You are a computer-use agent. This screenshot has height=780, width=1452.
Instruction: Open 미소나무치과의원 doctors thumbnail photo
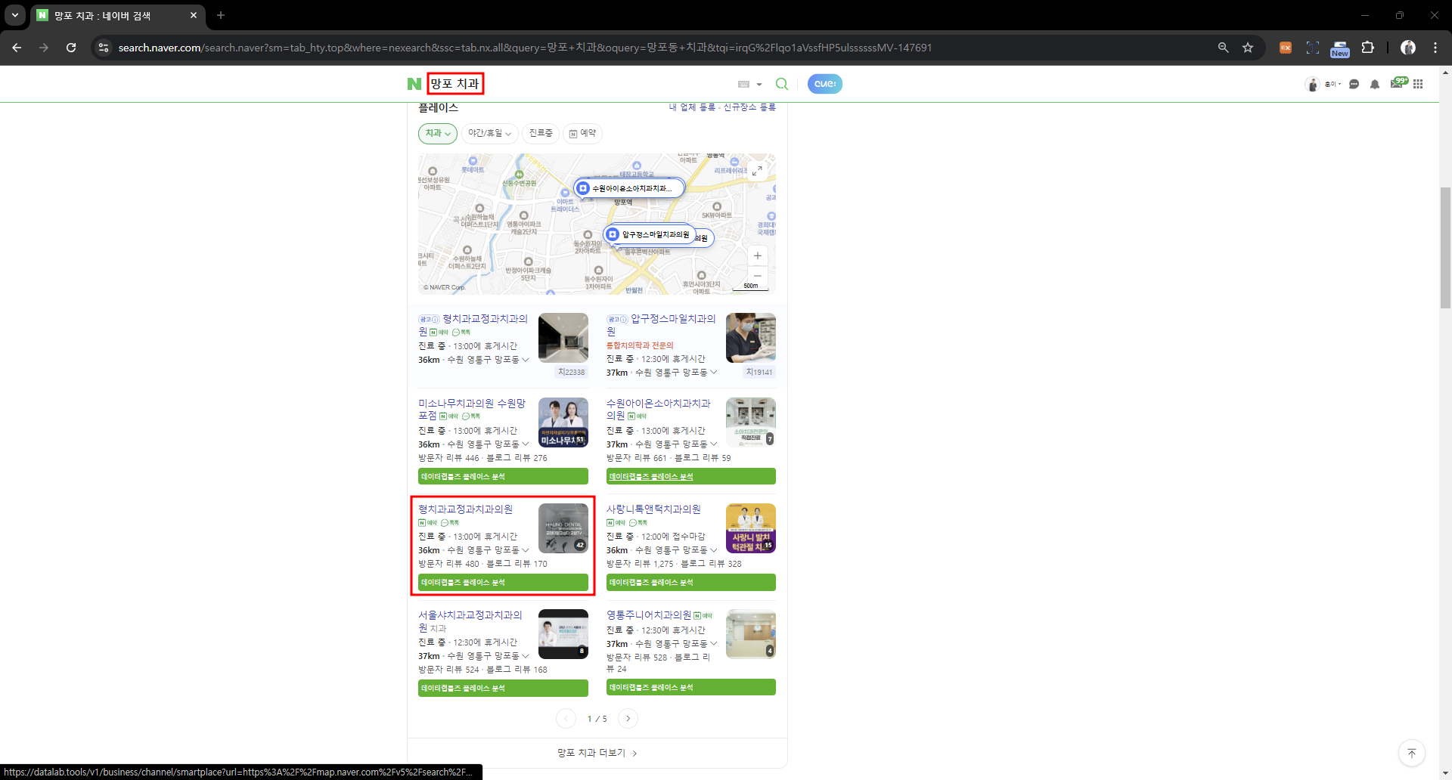[563, 422]
